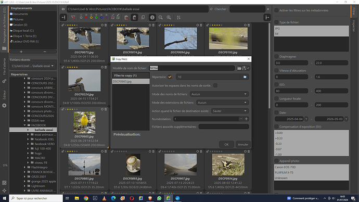The width and height of the screenshot is (359, 202).
Task: Switch to the Inspecter tab
Action: click(x=354, y=26)
